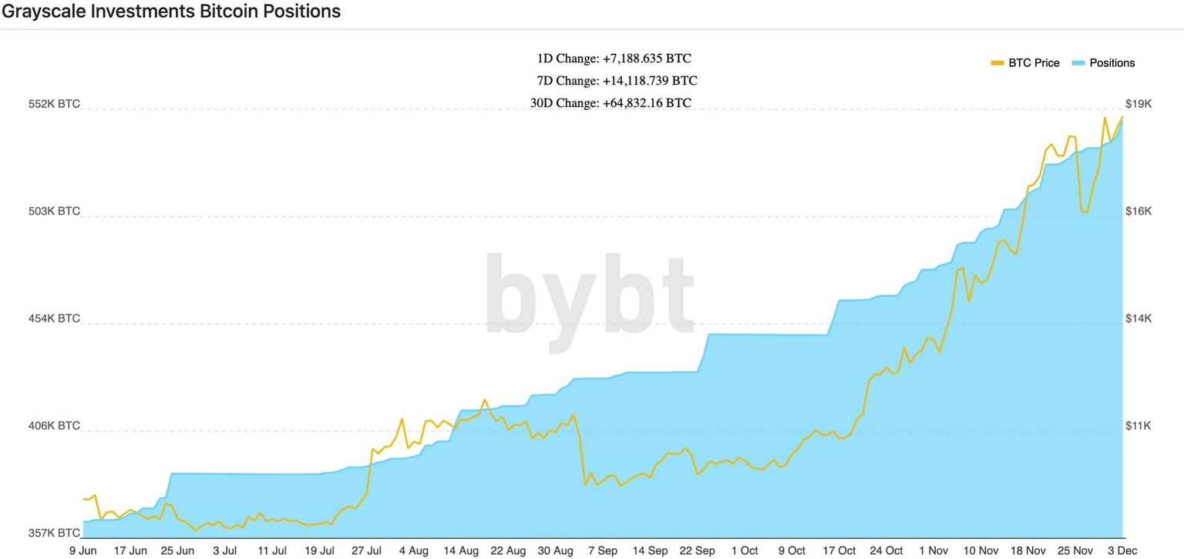The height and width of the screenshot is (559, 1184).
Task: Click the 17 Oct date axis label
Action: click(839, 551)
